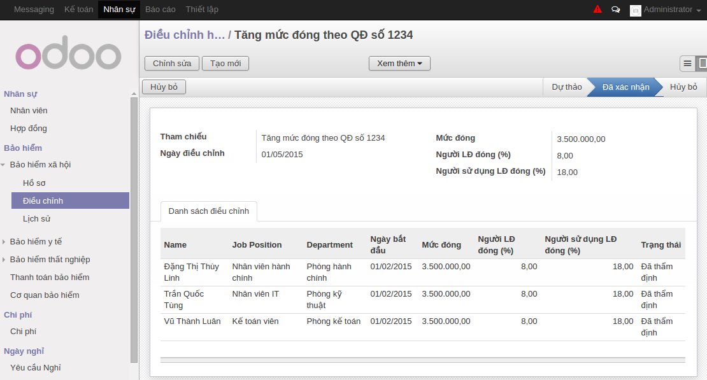The width and height of the screenshot is (707, 380).
Task: Switch to form view icon
Action: pos(702,64)
